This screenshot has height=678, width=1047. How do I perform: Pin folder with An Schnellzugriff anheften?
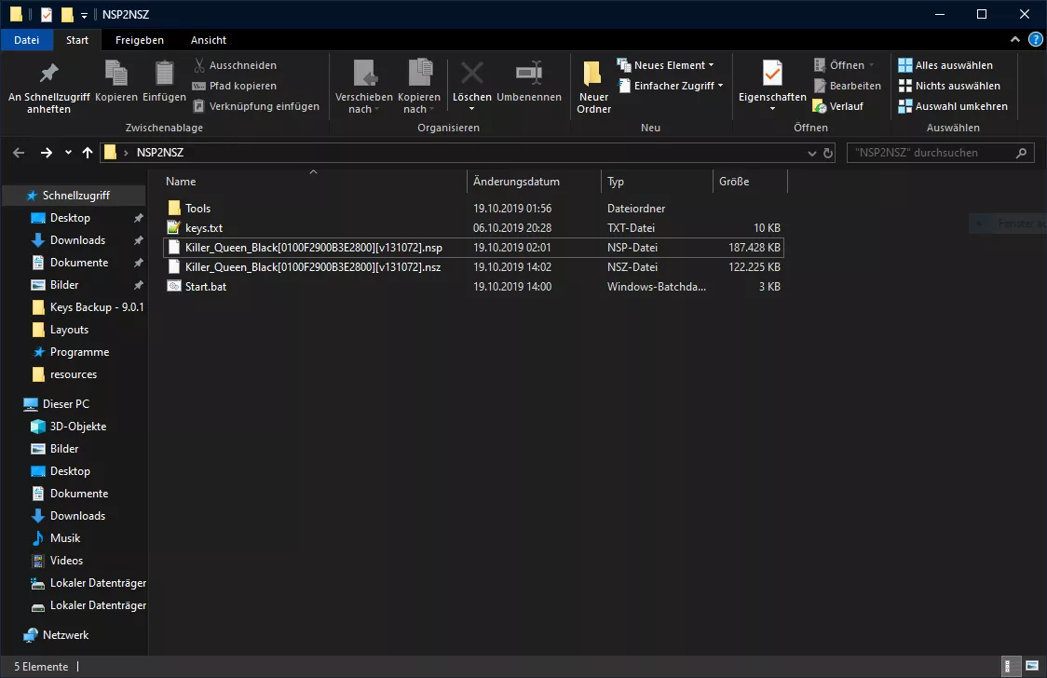click(x=48, y=75)
